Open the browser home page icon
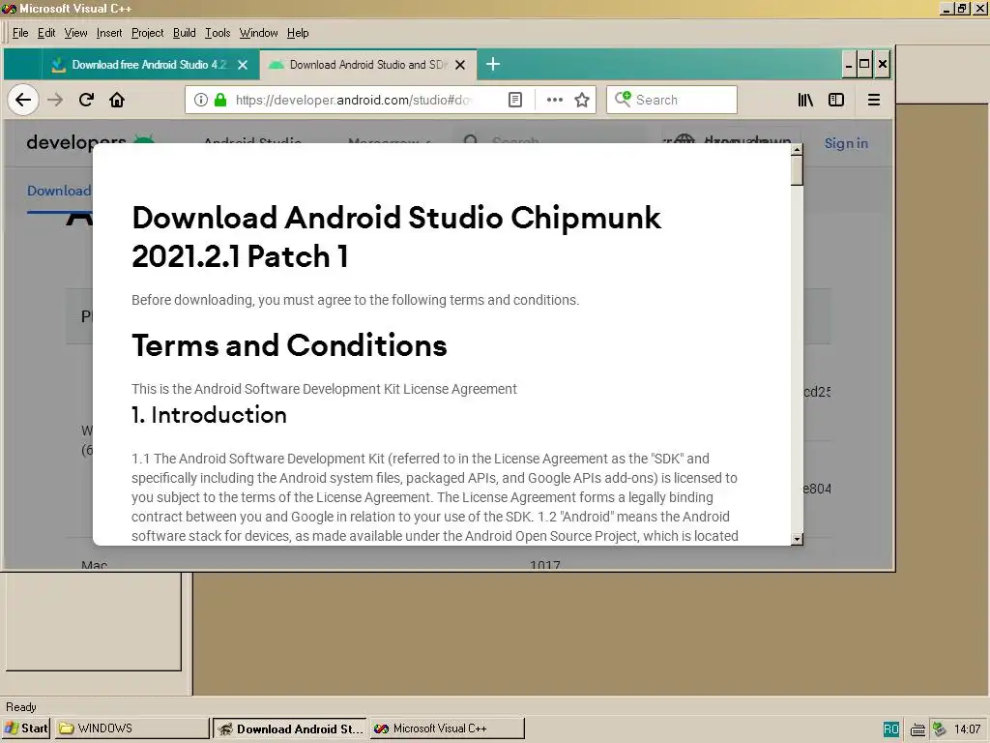This screenshot has height=743, width=990. [117, 100]
